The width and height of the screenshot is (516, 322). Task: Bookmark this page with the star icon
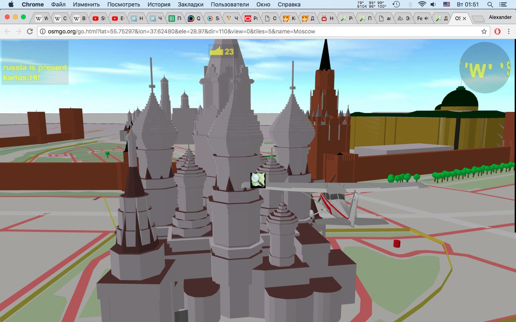(484, 31)
